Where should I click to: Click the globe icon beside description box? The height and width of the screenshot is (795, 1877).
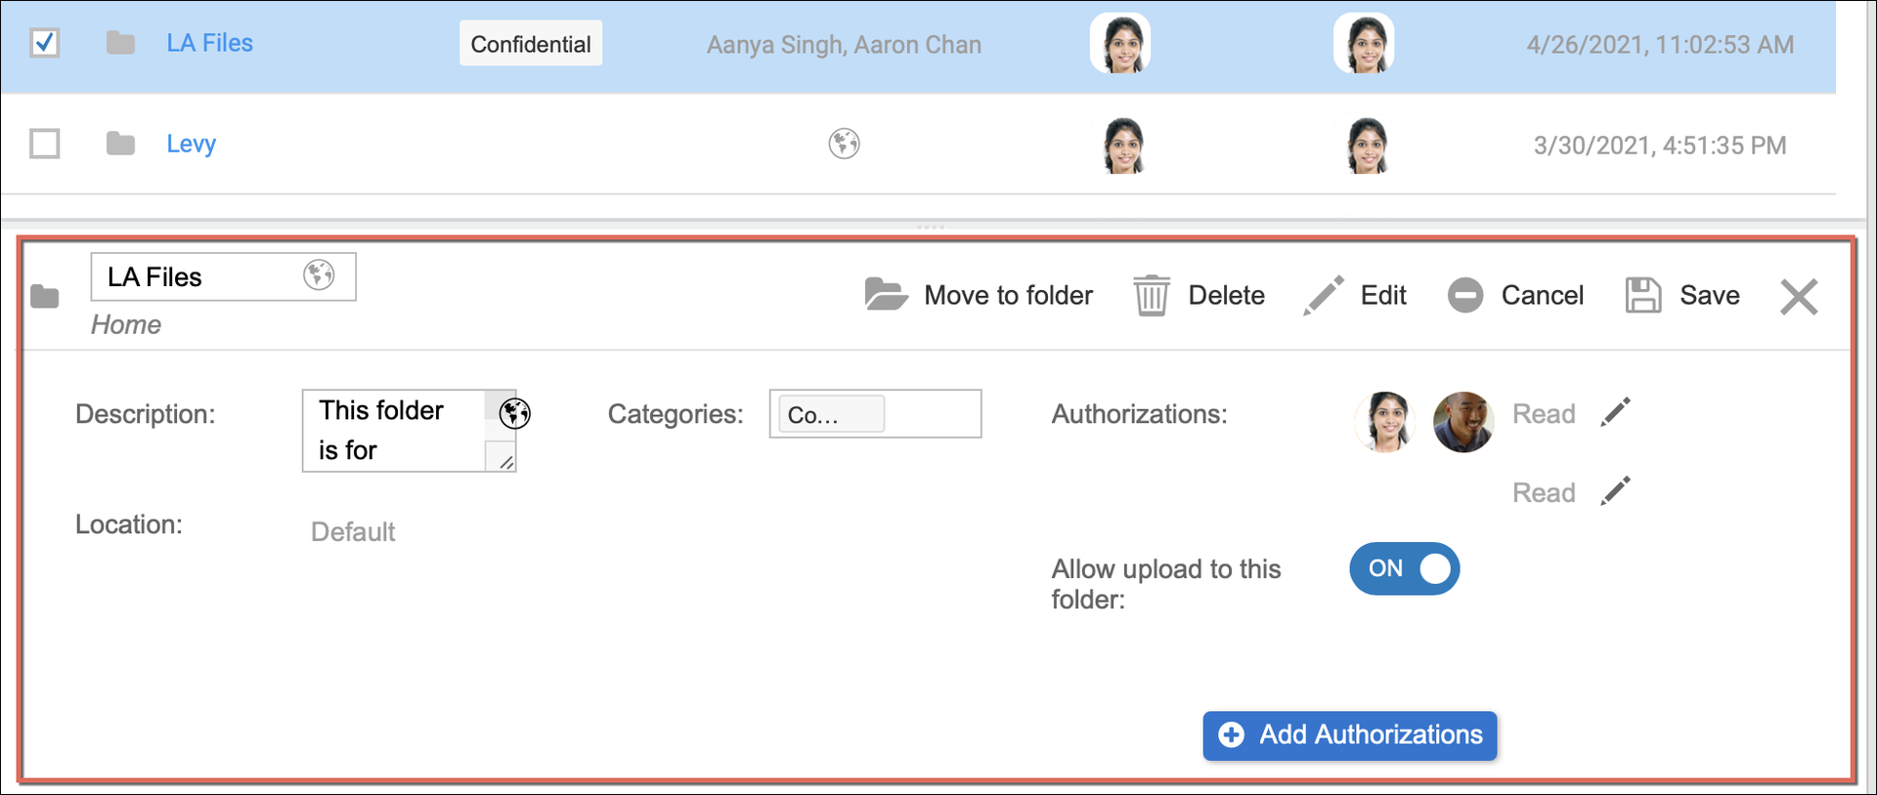pos(515,414)
